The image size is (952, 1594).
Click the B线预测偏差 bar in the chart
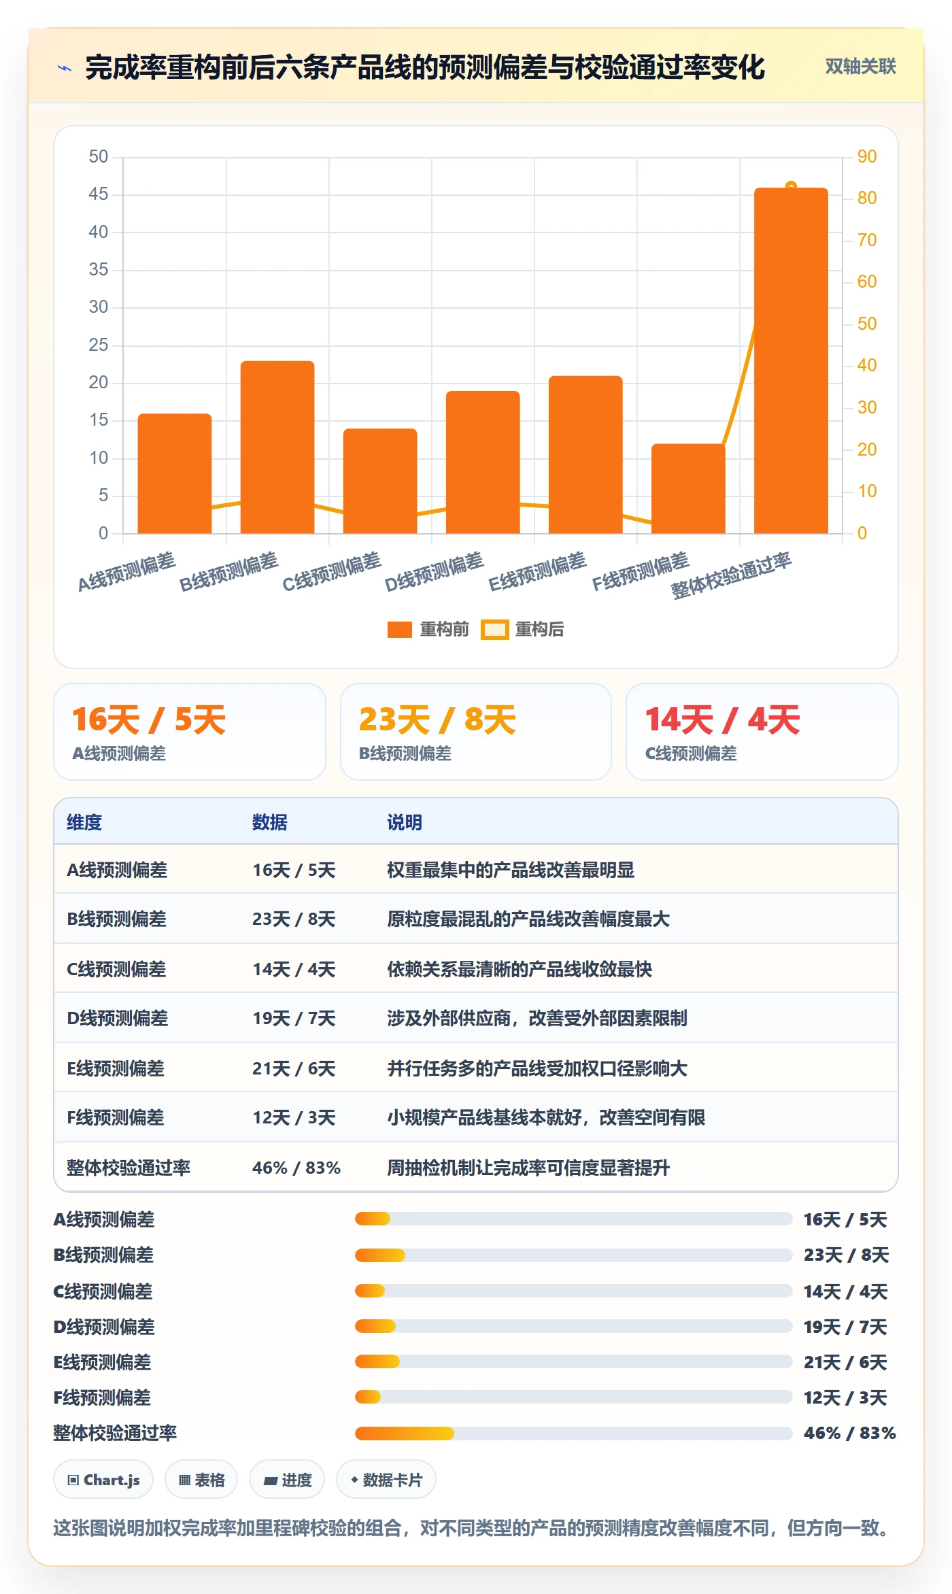point(277,447)
